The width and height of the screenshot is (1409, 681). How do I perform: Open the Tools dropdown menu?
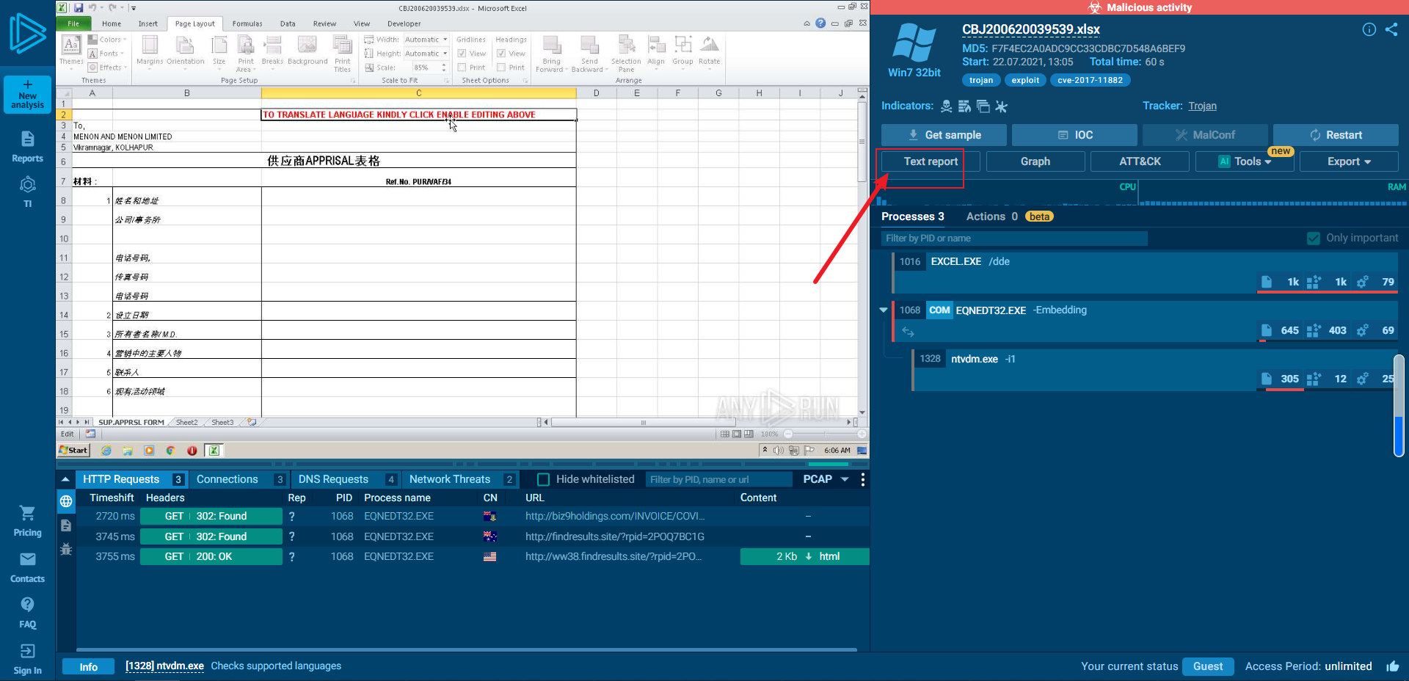pos(1245,161)
